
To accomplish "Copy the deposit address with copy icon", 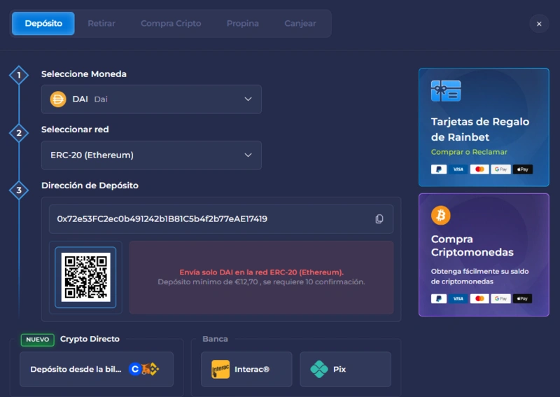I will click(379, 219).
